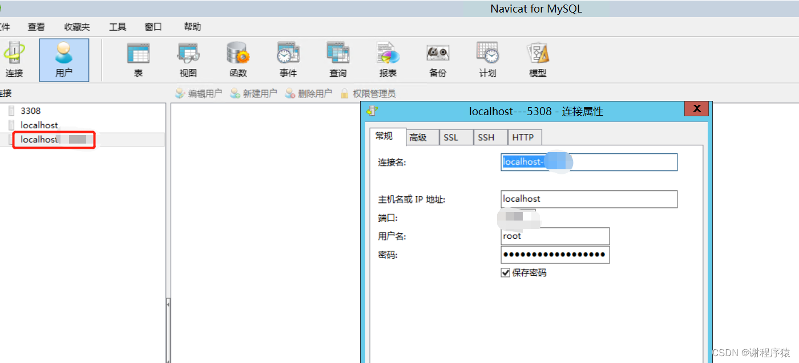
Task: Toggle the 保存密码 checkbox
Action: pos(506,272)
